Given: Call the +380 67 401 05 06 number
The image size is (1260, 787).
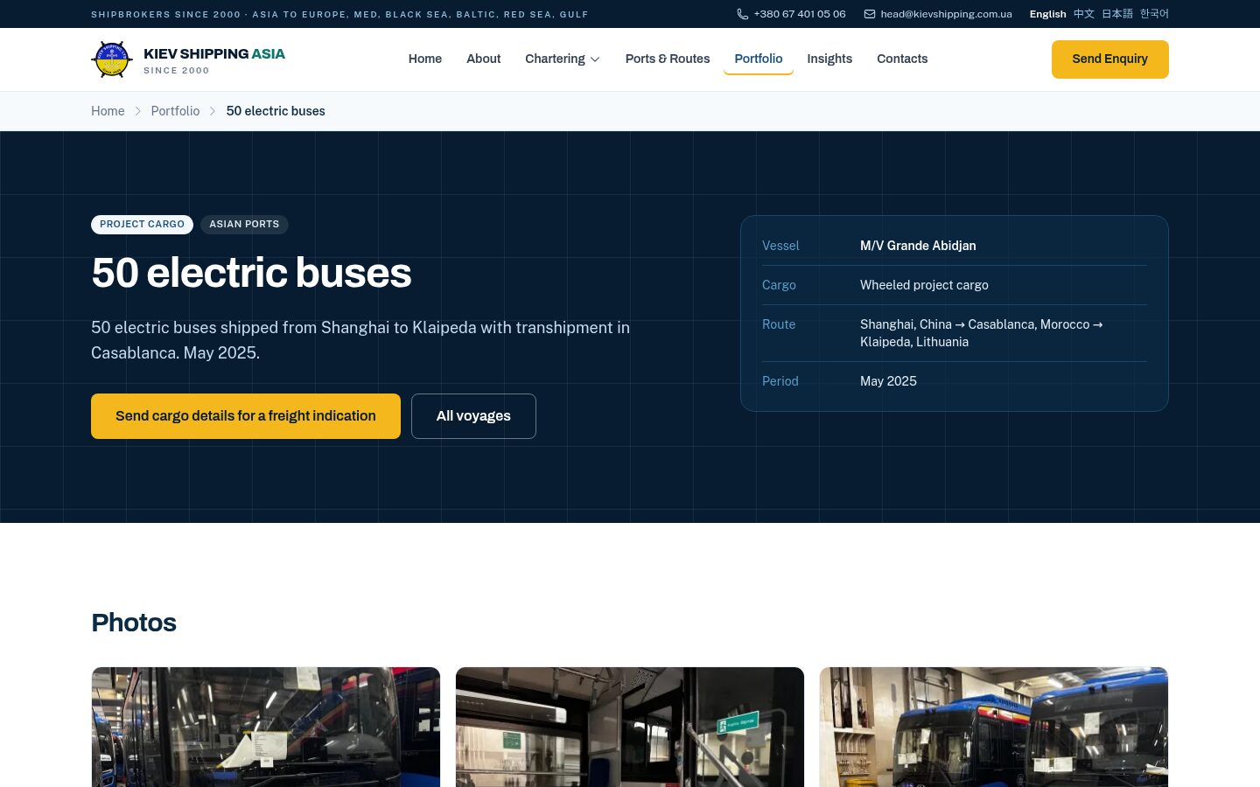Looking at the screenshot, I should point(800,14).
